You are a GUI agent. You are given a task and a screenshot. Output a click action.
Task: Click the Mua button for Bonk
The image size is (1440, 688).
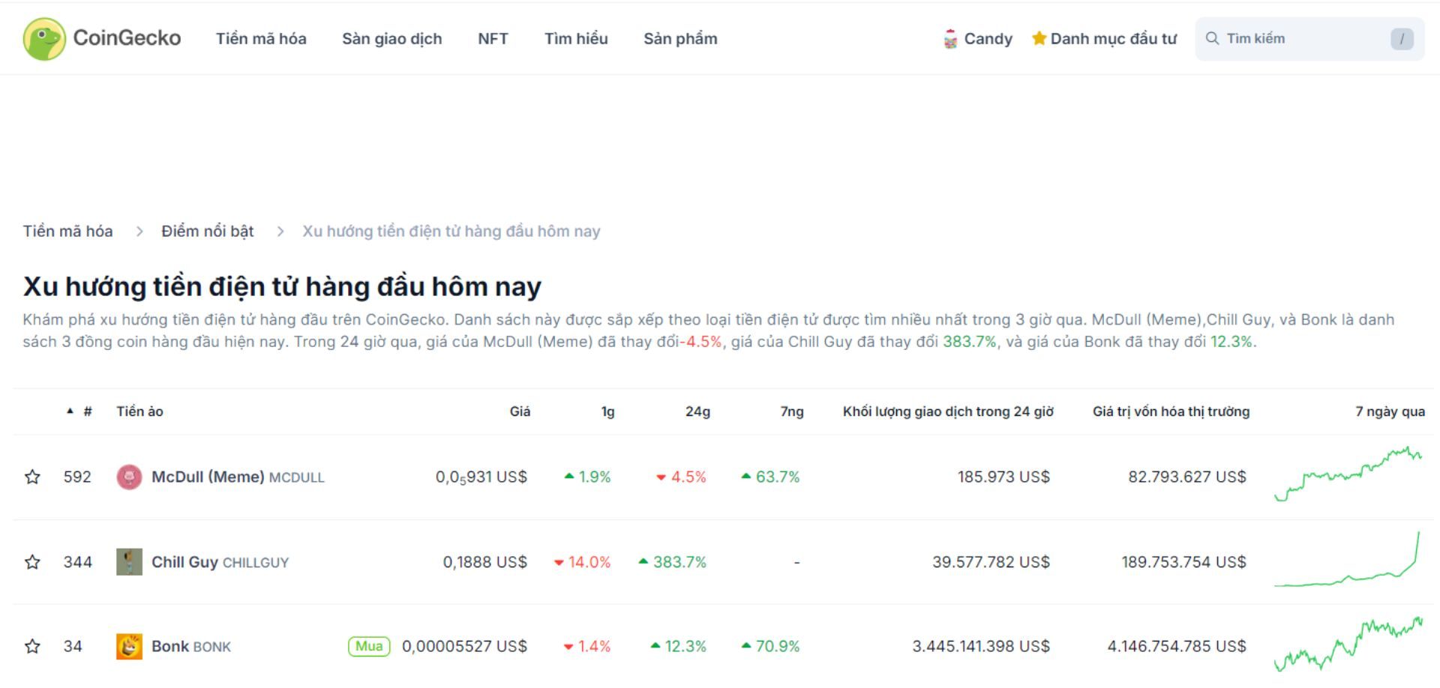click(368, 646)
